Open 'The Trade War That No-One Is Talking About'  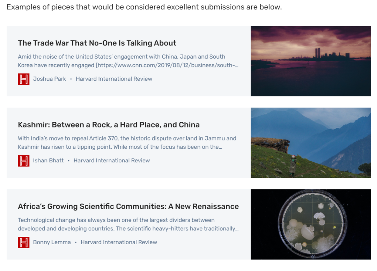(x=97, y=43)
